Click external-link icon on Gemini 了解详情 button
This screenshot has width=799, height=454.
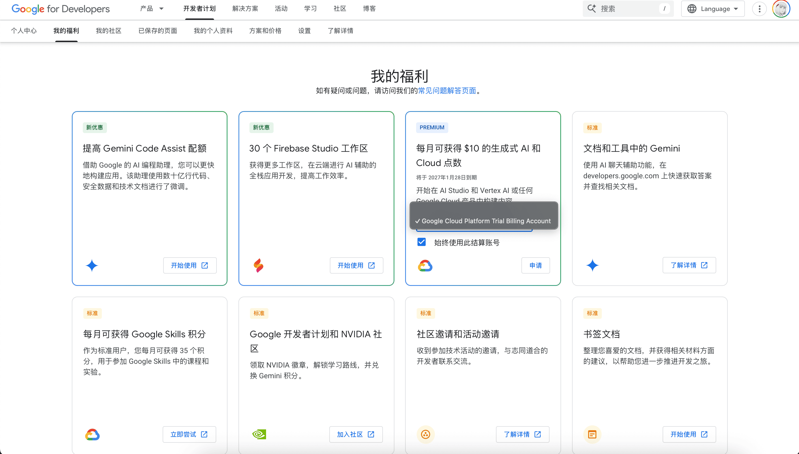coord(704,265)
